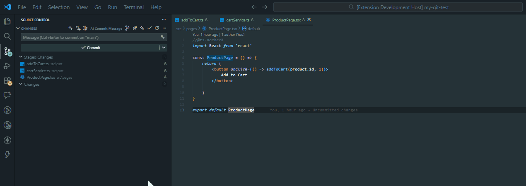Click the sparkle icon left of the checkmark

pos(142,28)
